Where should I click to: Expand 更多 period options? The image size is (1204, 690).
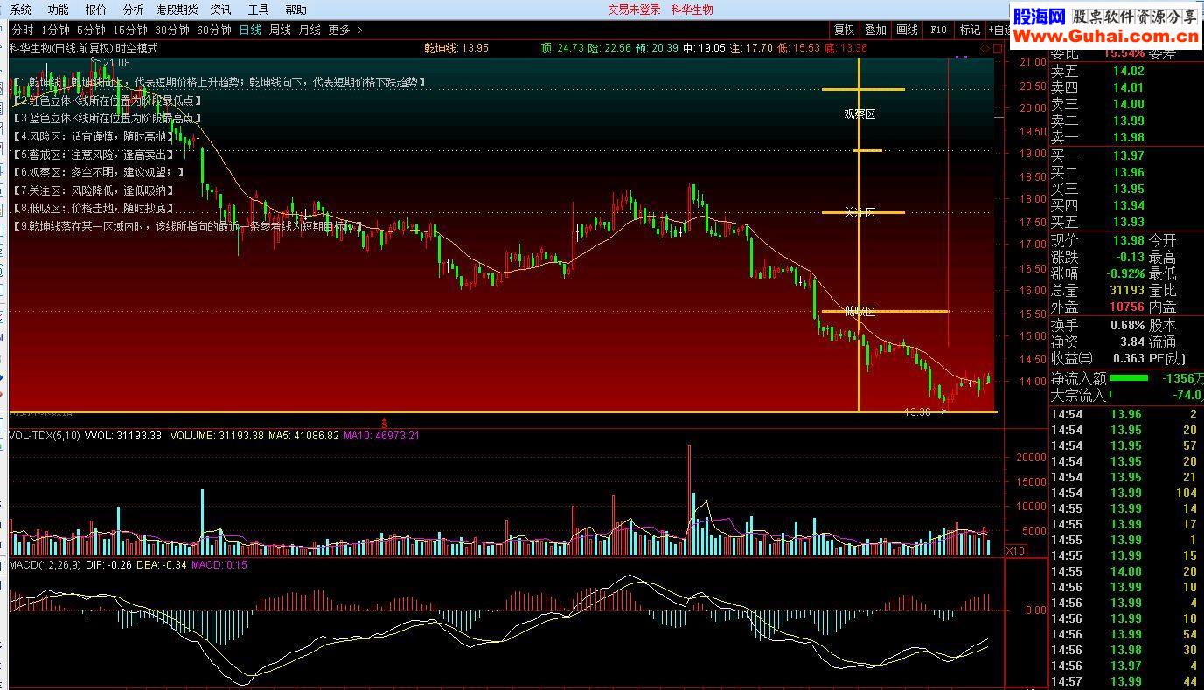click(x=345, y=30)
